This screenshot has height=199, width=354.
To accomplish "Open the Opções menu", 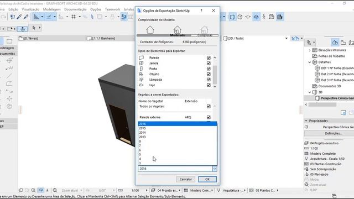I will pos(96,9).
